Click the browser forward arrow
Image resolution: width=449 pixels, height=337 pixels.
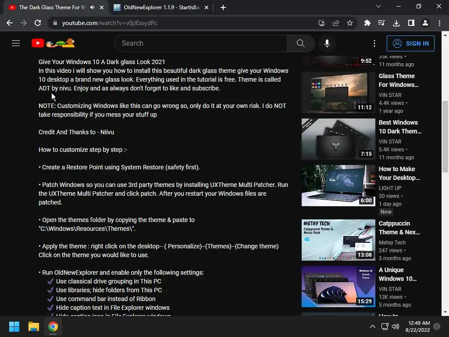click(24, 23)
